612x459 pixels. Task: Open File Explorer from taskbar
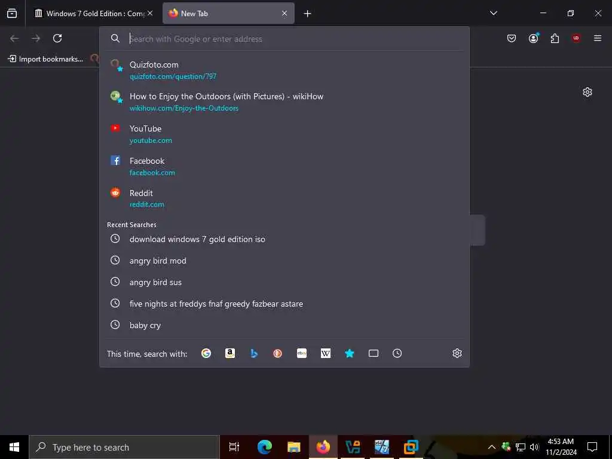pos(294,447)
